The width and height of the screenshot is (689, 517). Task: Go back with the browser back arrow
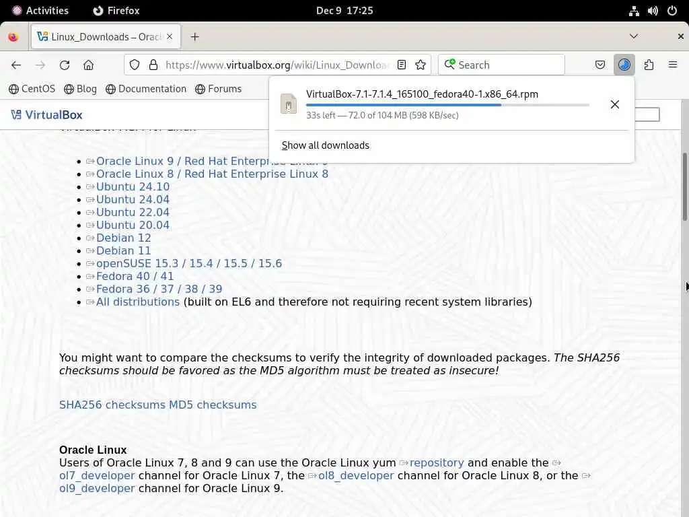click(x=16, y=65)
